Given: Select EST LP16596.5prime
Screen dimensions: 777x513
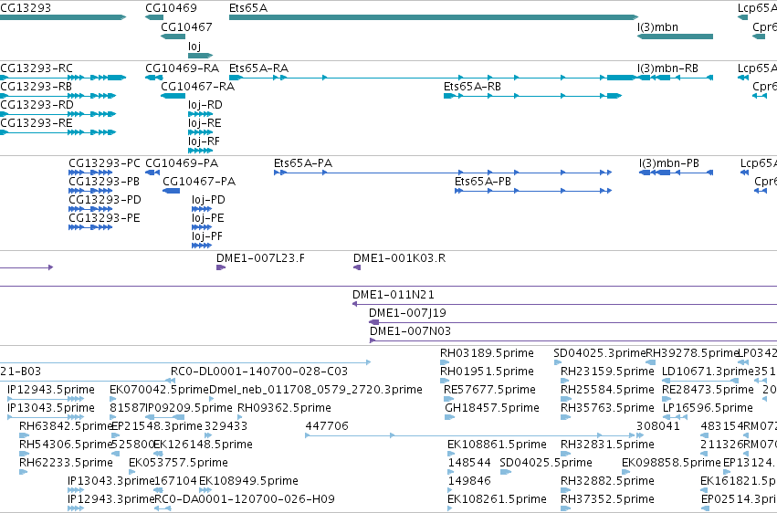Looking at the screenshot, I should [676, 417].
